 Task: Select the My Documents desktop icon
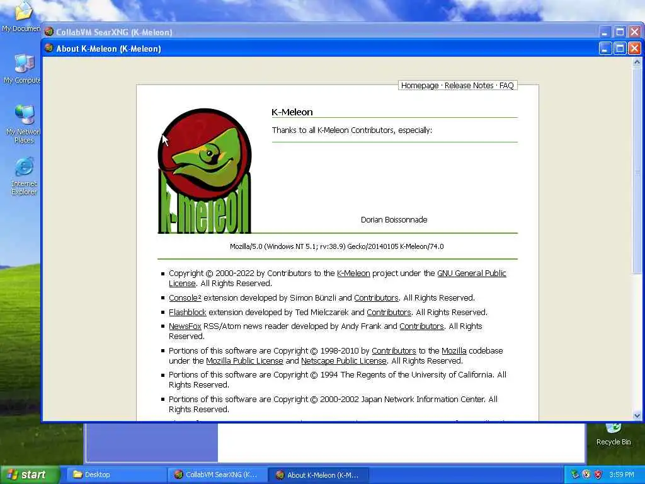[x=22, y=16]
